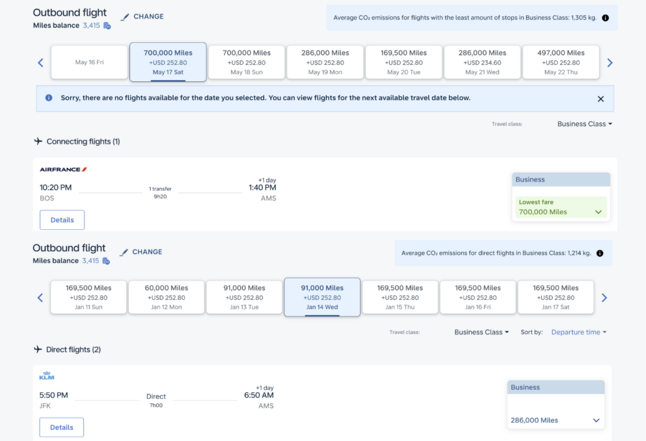Click the Air France logo

(63, 169)
